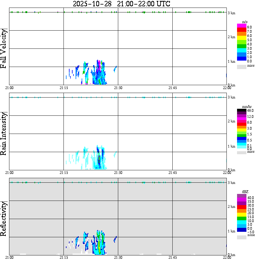This screenshot has width=257, height=263.
Task: Click the '3 km' label of the Fall Velocity panel
Action: (x=232, y=13)
